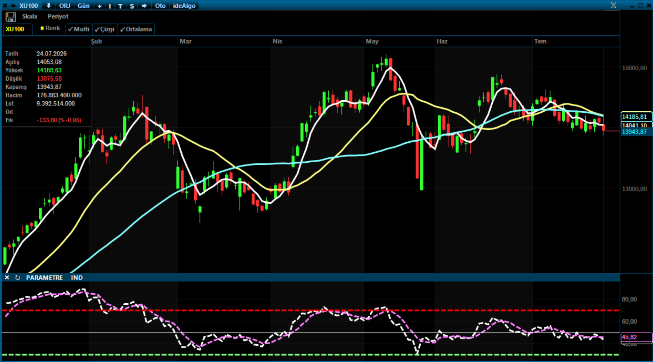The image size is (653, 362).
Task: Click the Tem month label on the time axis
Action: pyautogui.click(x=540, y=41)
